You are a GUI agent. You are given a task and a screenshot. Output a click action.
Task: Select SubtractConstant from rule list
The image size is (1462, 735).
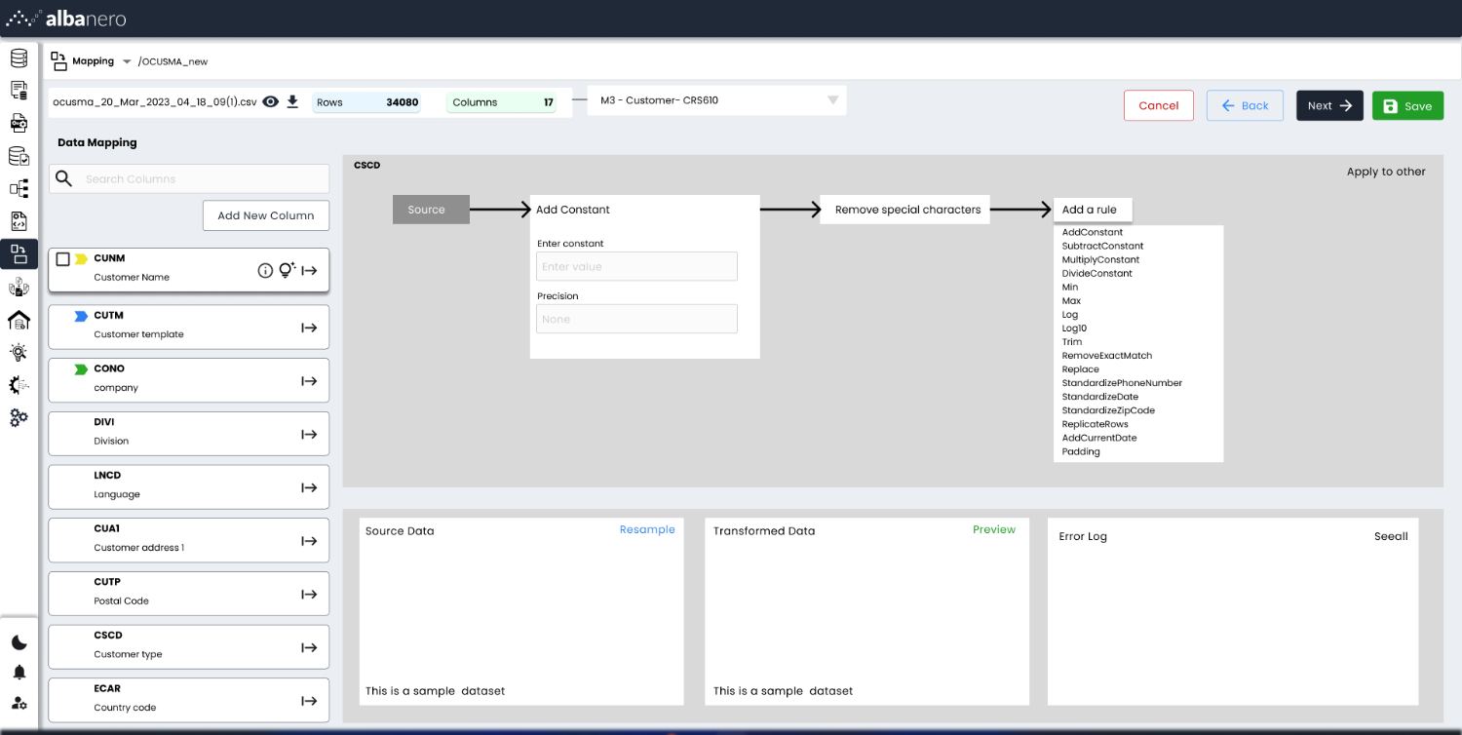point(1102,246)
